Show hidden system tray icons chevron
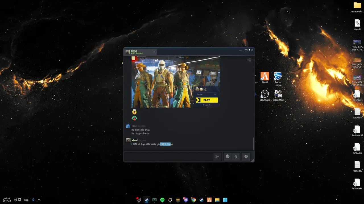The width and height of the screenshot is (364, 204). click(x=39, y=200)
